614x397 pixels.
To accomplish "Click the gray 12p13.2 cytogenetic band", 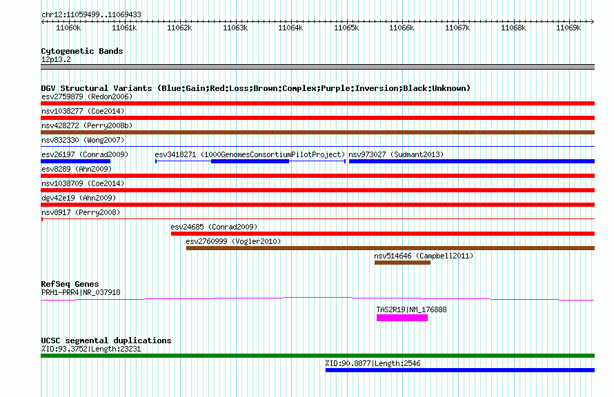I will [317, 67].
